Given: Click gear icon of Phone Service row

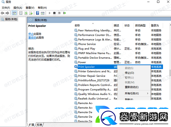Looking at the screenshot, I should (76, 44).
